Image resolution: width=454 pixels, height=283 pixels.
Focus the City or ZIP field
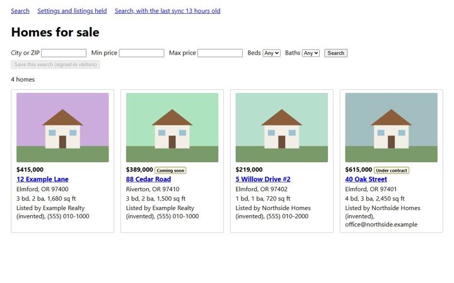click(x=64, y=53)
